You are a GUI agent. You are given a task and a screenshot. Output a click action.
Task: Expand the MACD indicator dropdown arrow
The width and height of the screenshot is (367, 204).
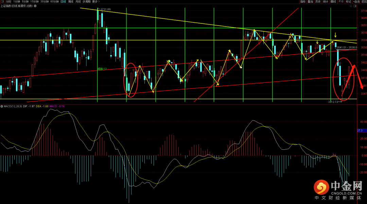[2, 106]
